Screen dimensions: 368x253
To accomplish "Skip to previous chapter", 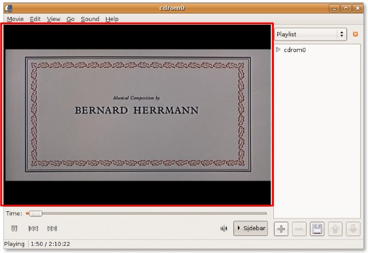I will [33, 228].
